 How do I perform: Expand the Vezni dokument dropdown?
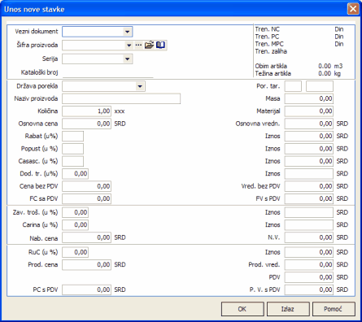click(127, 32)
